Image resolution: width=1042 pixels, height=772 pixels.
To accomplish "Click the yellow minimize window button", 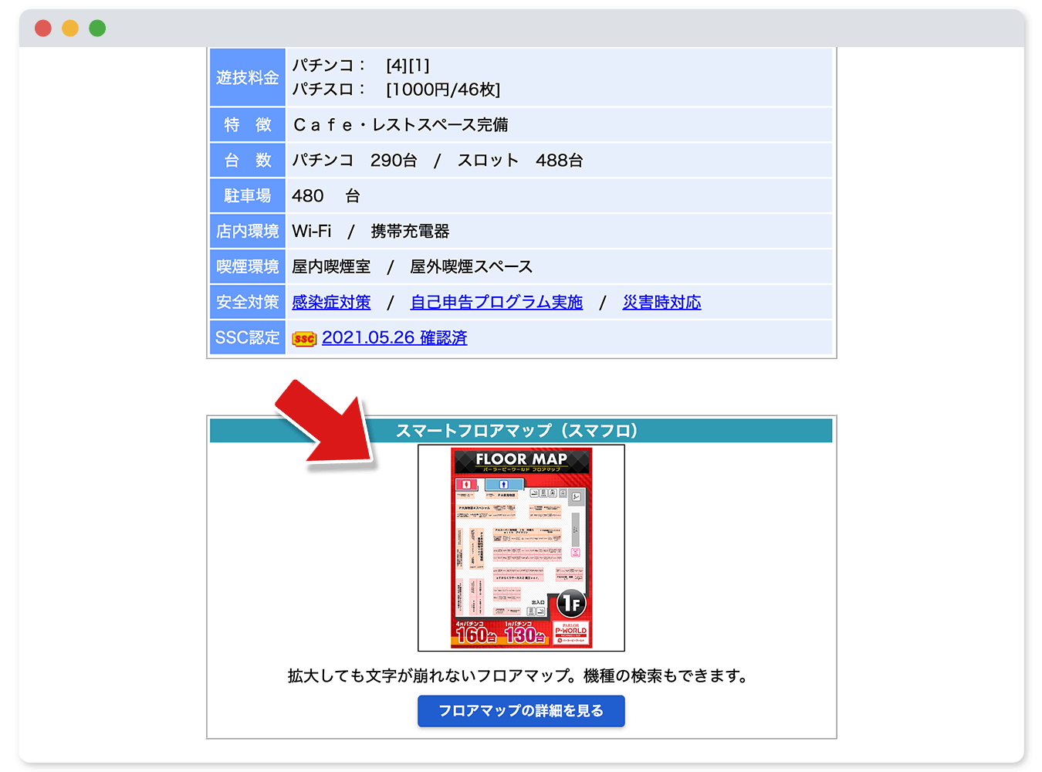I will [x=70, y=29].
